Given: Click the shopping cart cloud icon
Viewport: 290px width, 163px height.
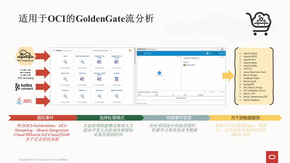Looking at the screenshot, I should pyautogui.click(x=259, y=24).
